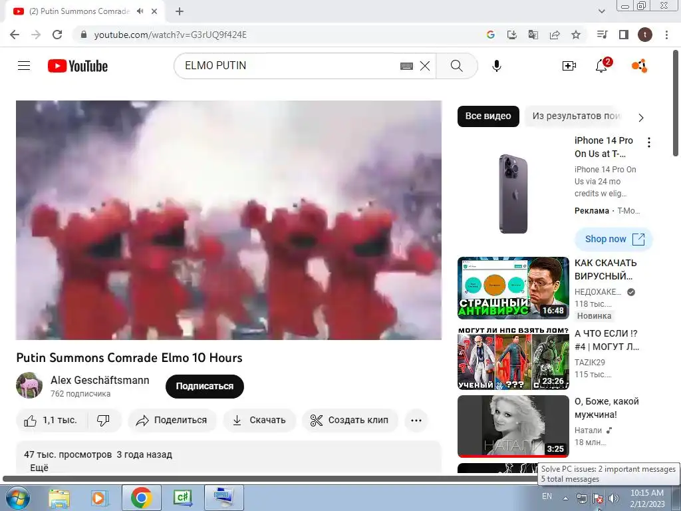Install app icon in the address bar
Image resolution: width=681 pixels, height=511 pixels.
coord(512,35)
